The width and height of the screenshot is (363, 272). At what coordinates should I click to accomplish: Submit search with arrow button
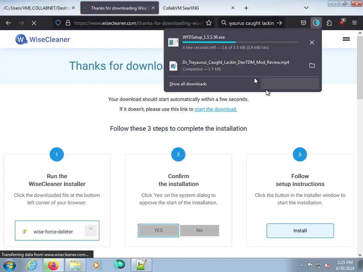coord(279,23)
